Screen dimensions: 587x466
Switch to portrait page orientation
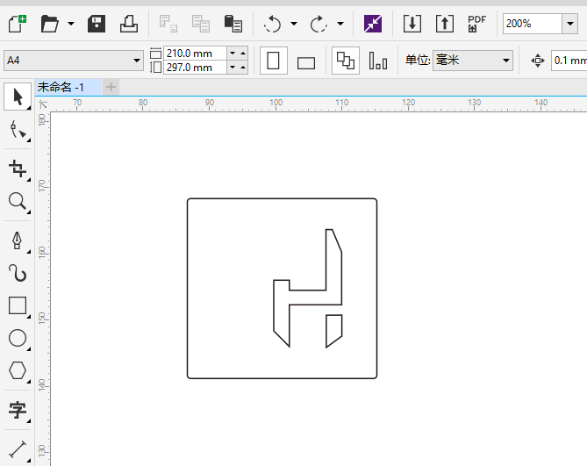(x=274, y=61)
